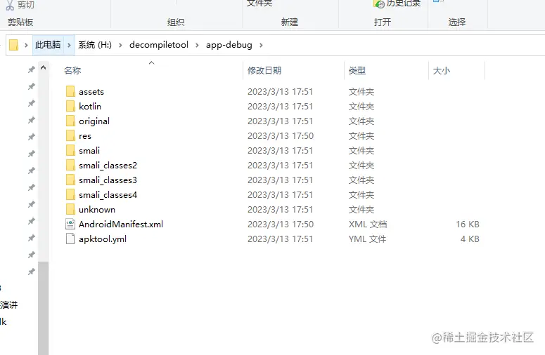Sort by 修改日期 column header
This screenshot has width=545, height=355.
tap(264, 71)
